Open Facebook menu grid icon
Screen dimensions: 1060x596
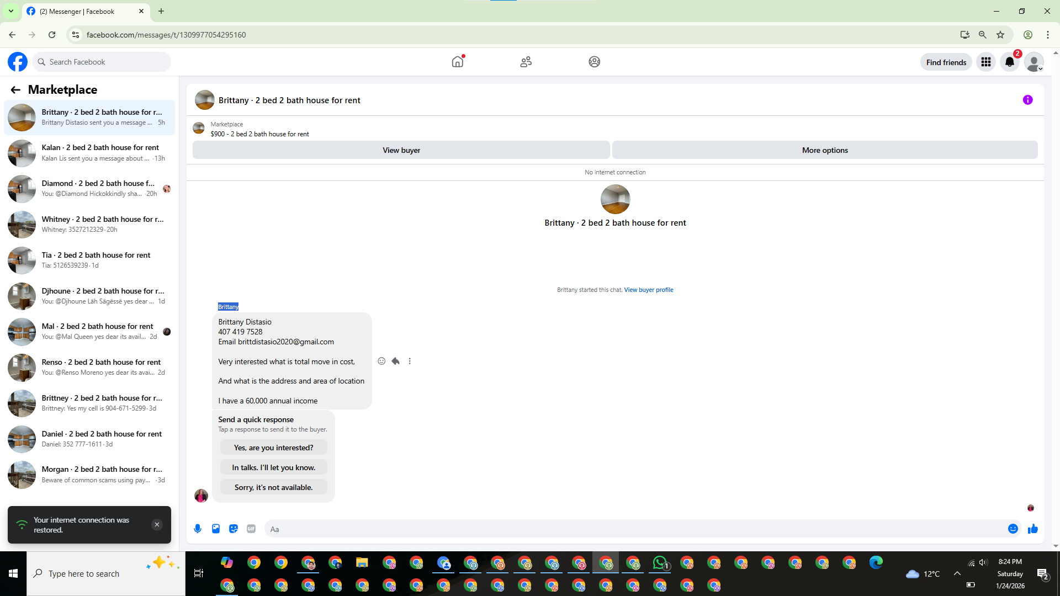point(985,62)
